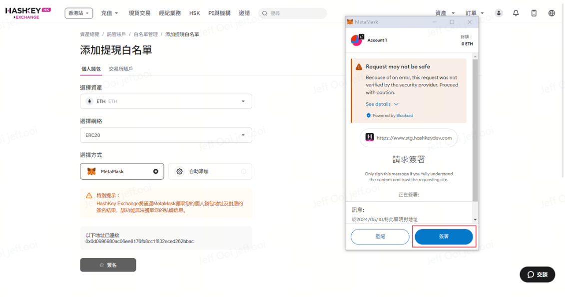This screenshot has width=565, height=297.
Task: Open the 選擇資產 ETH dropdown
Action: [166, 101]
